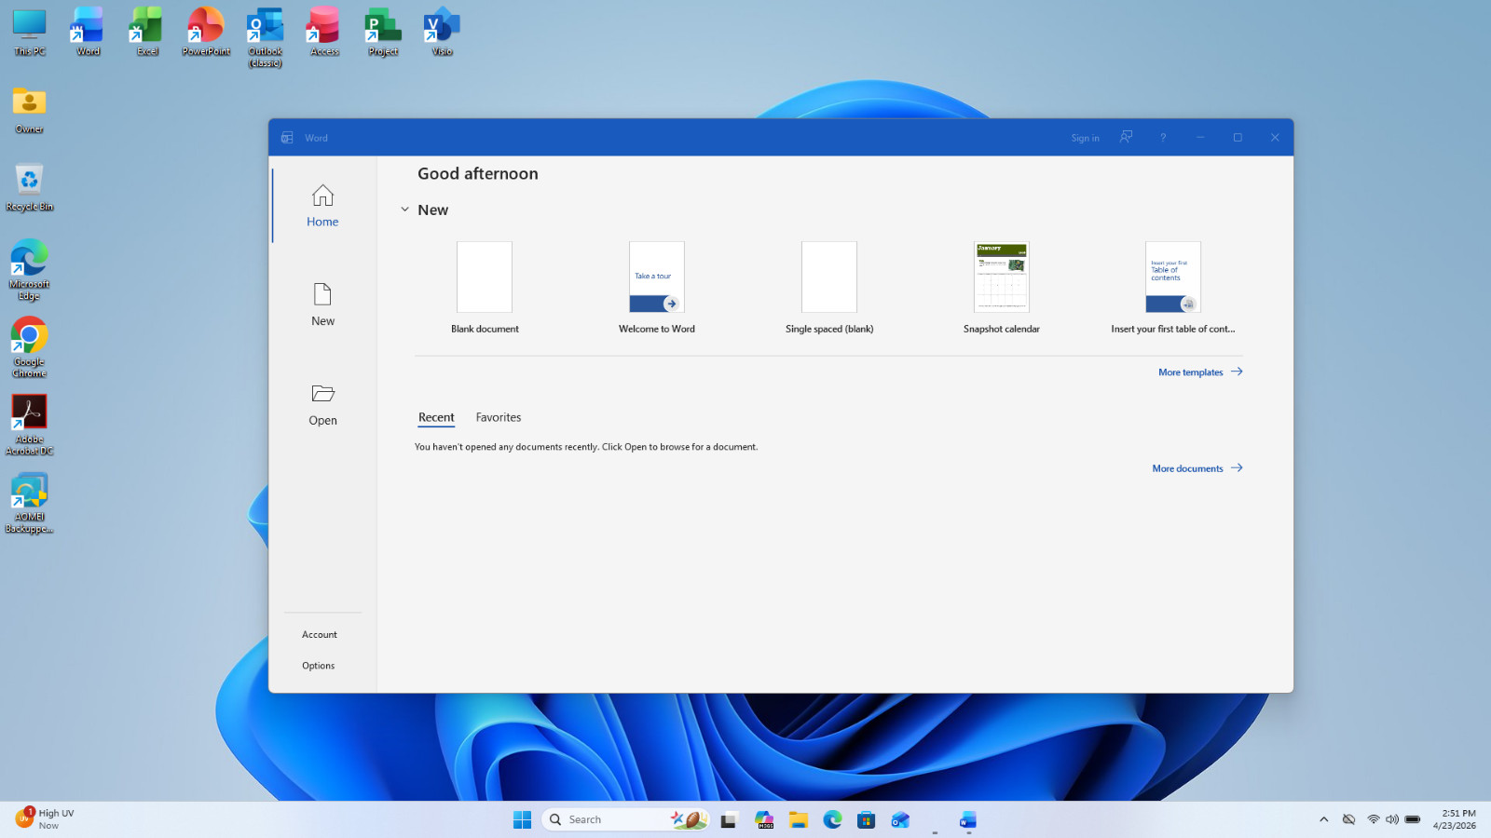Open Word Options in the sidebar
The height and width of the screenshot is (838, 1491).
click(319, 666)
